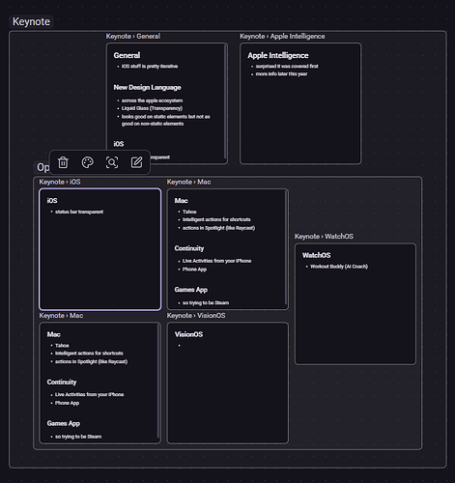This screenshot has height=483, width=455.
Task: Select the WatchOS card heading
Action: 317,255
